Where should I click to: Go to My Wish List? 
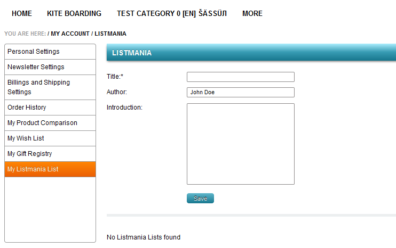(x=26, y=138)
